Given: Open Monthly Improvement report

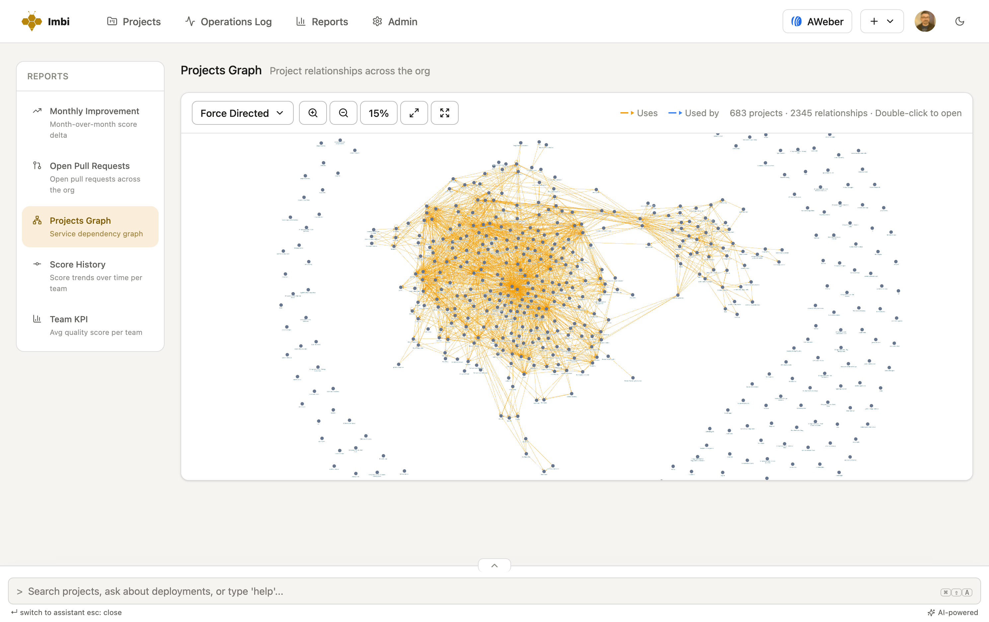Looking at the screenshot, I should [90, 123].
